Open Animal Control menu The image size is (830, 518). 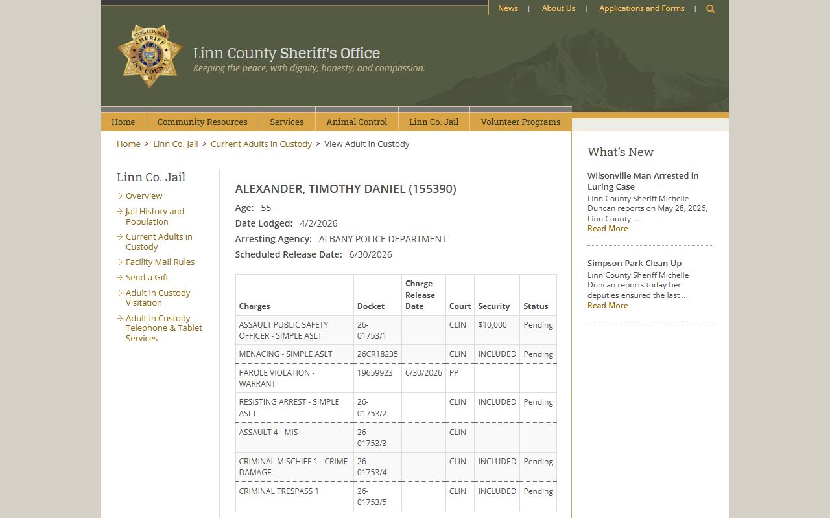click(357, 122)
